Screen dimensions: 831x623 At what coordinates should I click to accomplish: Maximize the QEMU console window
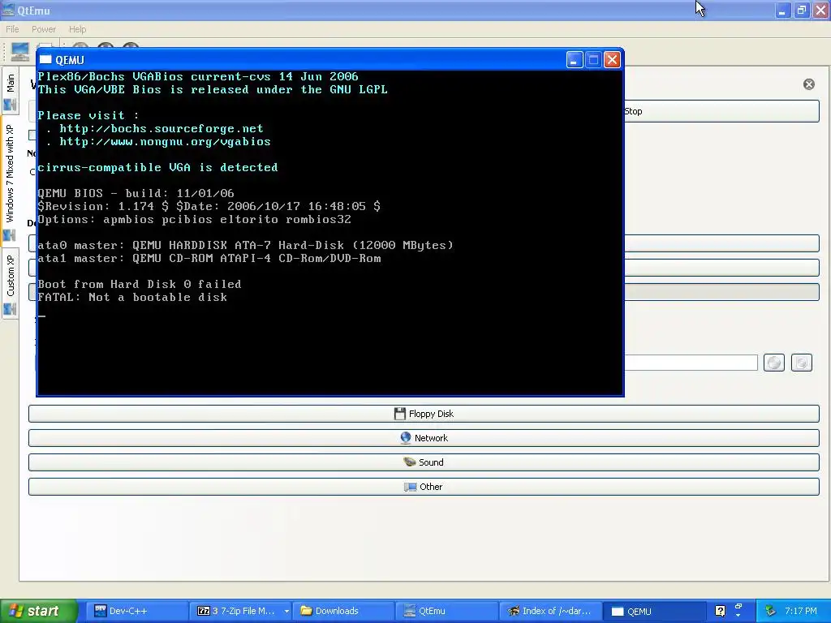click(593, 60)
